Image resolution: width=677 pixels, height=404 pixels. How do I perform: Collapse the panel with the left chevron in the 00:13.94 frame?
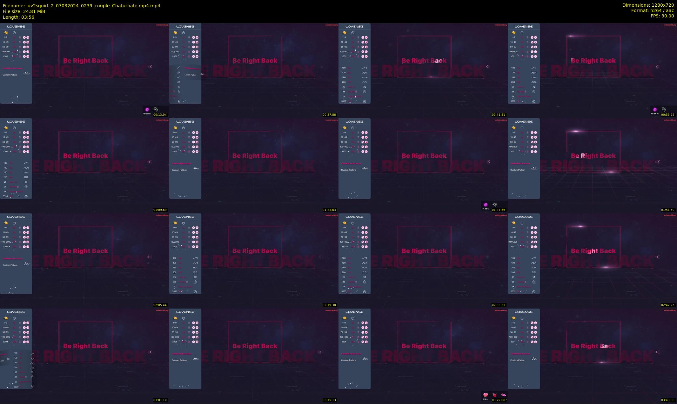tap(151, 67)
